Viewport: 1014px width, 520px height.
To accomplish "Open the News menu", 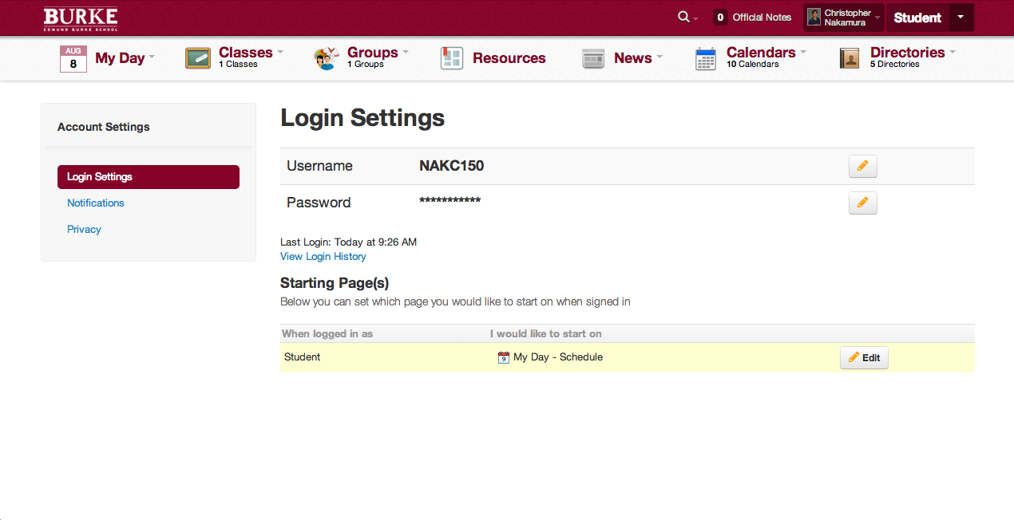I will 633,58.
